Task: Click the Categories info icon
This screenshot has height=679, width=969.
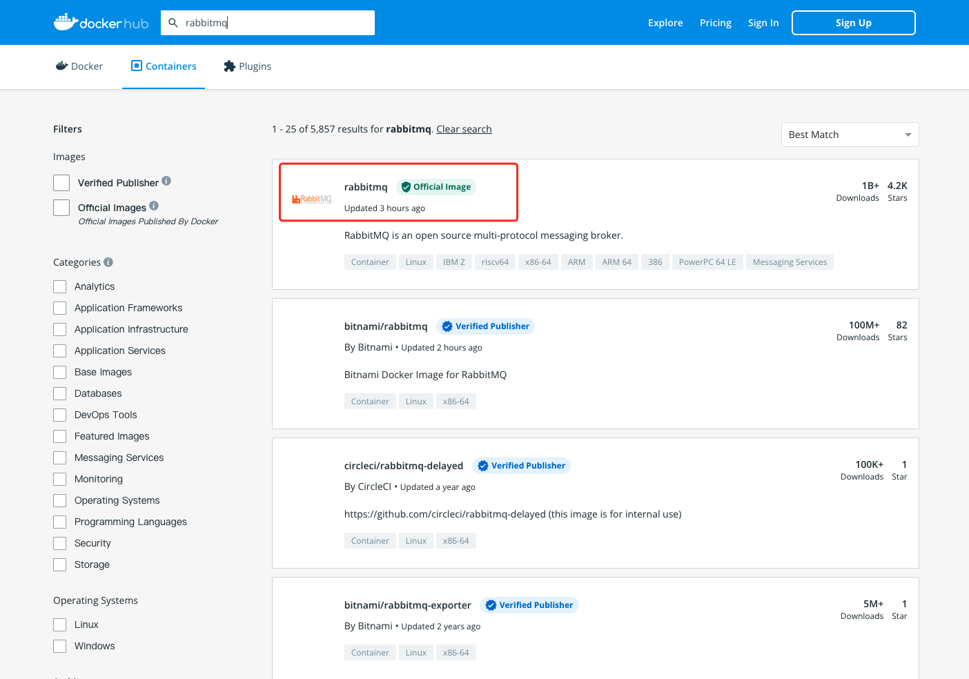Action: 108,262
